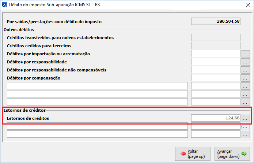Open lookup for Débitos por responsabilidade não compensáveis
This screenshot has height=163, width=254.
(245, 70)
